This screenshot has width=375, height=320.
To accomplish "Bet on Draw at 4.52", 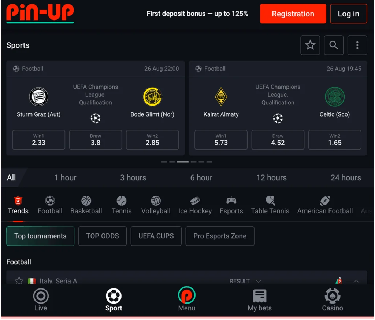I will coord(278,140).
